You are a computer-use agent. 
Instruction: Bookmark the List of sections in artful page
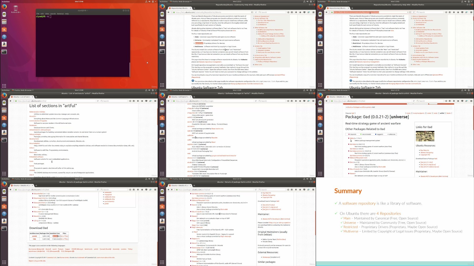click(130, 101)
